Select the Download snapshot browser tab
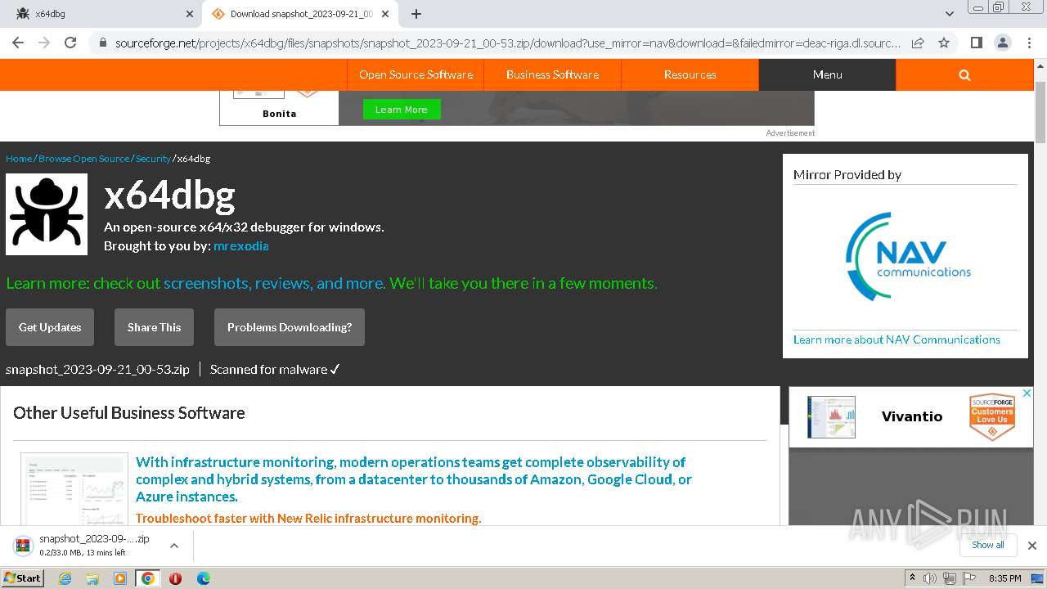Screen dimensions: 1047x589 tap(301, 14)
